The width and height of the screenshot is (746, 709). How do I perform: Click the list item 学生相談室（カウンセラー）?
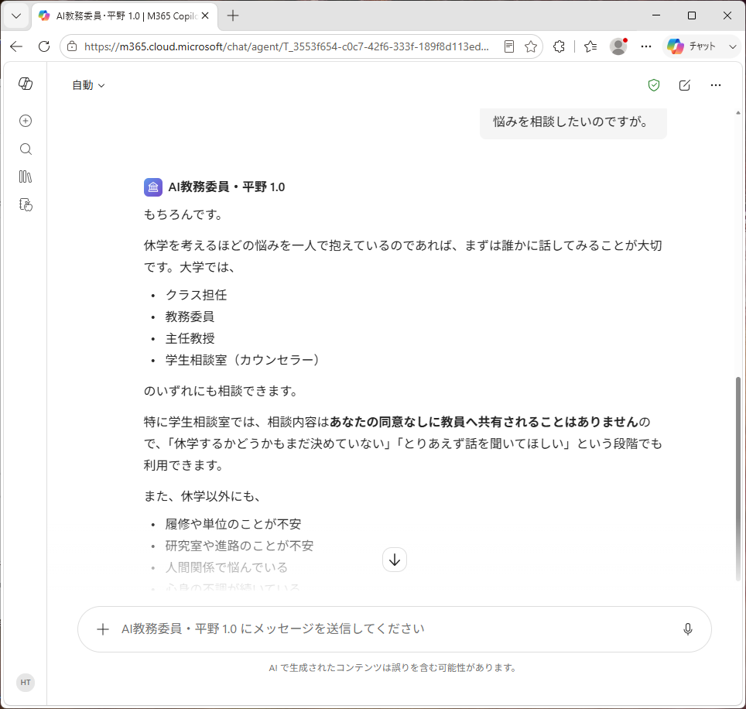pyautogui.click(x=243, y=360)
